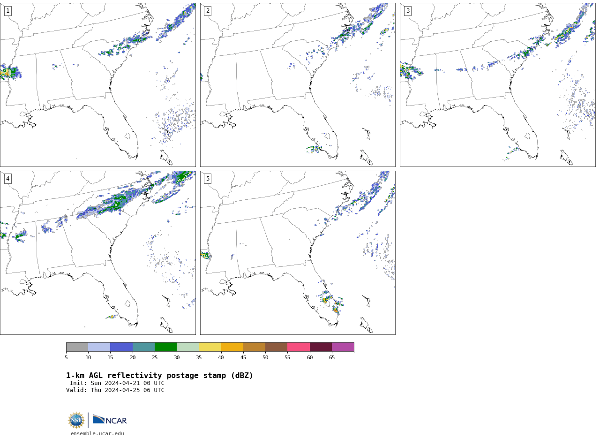Screen dimensions: 600x439
Task: Click the colorbar tick label 10
Action: coord(88,358)
